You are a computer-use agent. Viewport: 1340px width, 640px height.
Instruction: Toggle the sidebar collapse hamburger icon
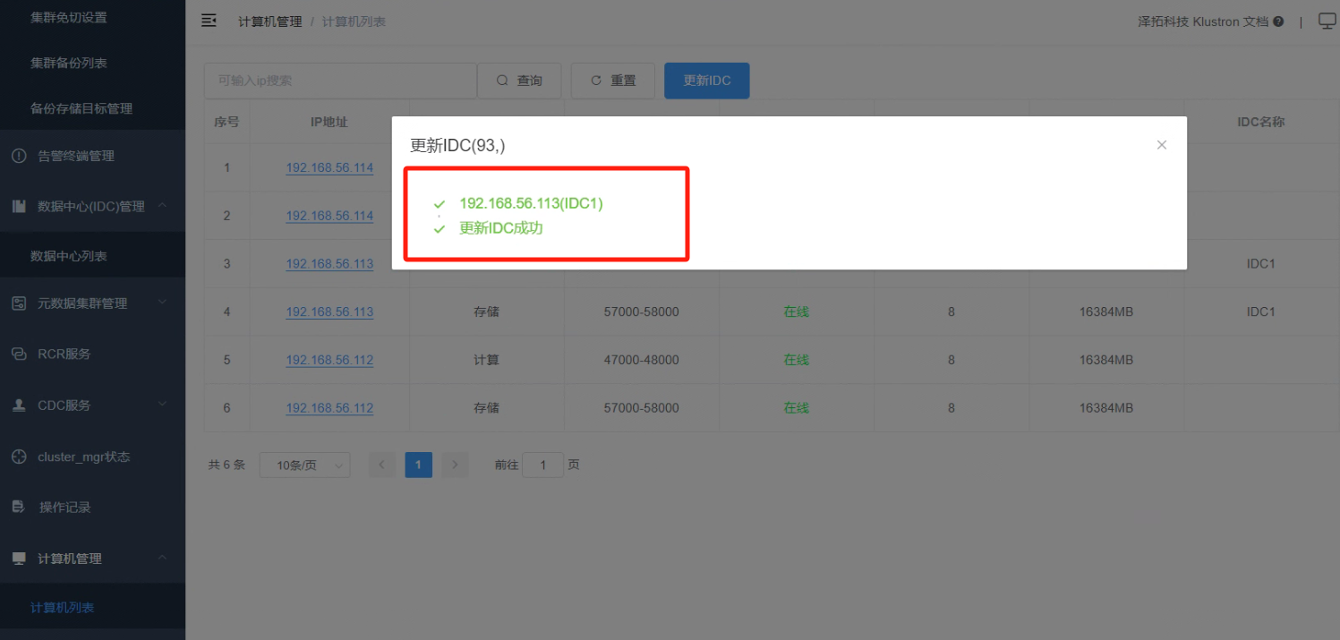pyautogui.click(x=209, y=21)
